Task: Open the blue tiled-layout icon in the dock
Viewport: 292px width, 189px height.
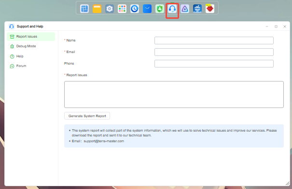Action: pos(84,9)
